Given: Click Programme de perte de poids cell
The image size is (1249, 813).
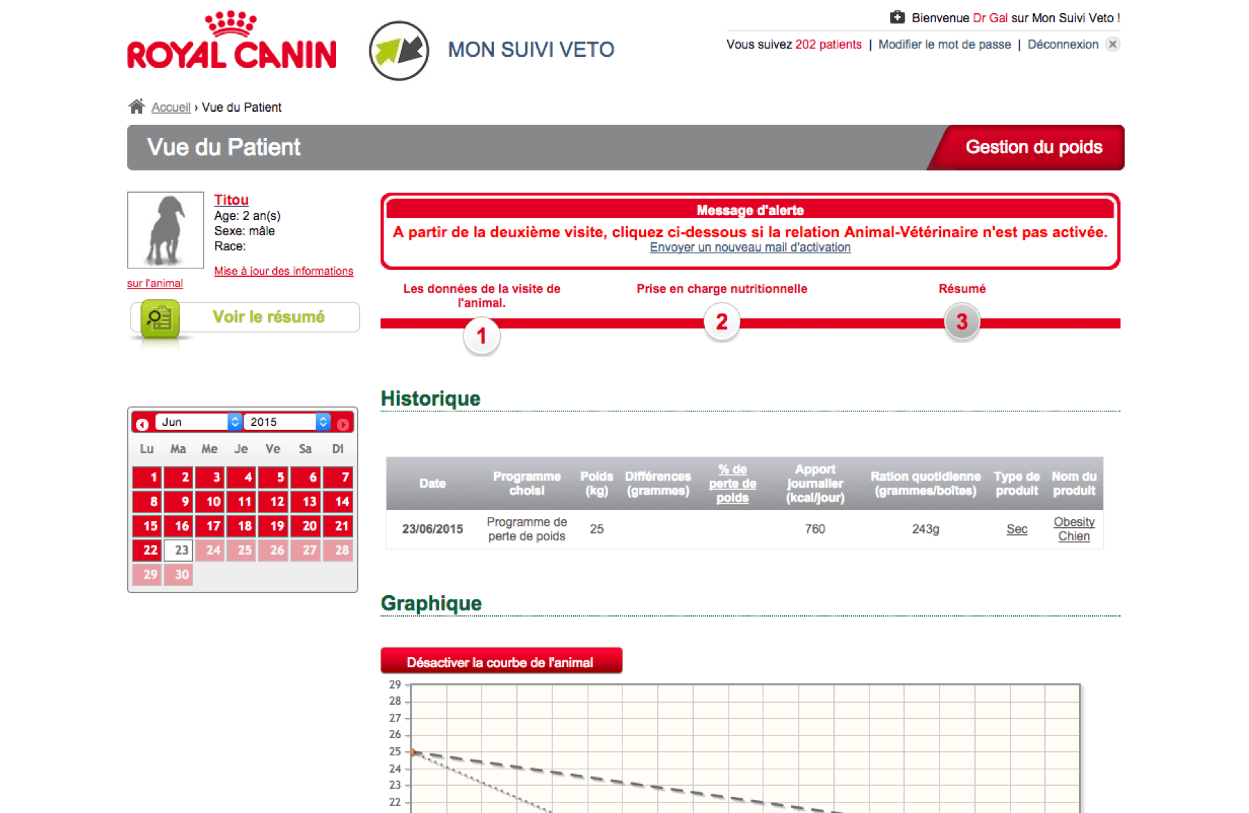Looking at the screenshot, I should [x=527, y=529].
